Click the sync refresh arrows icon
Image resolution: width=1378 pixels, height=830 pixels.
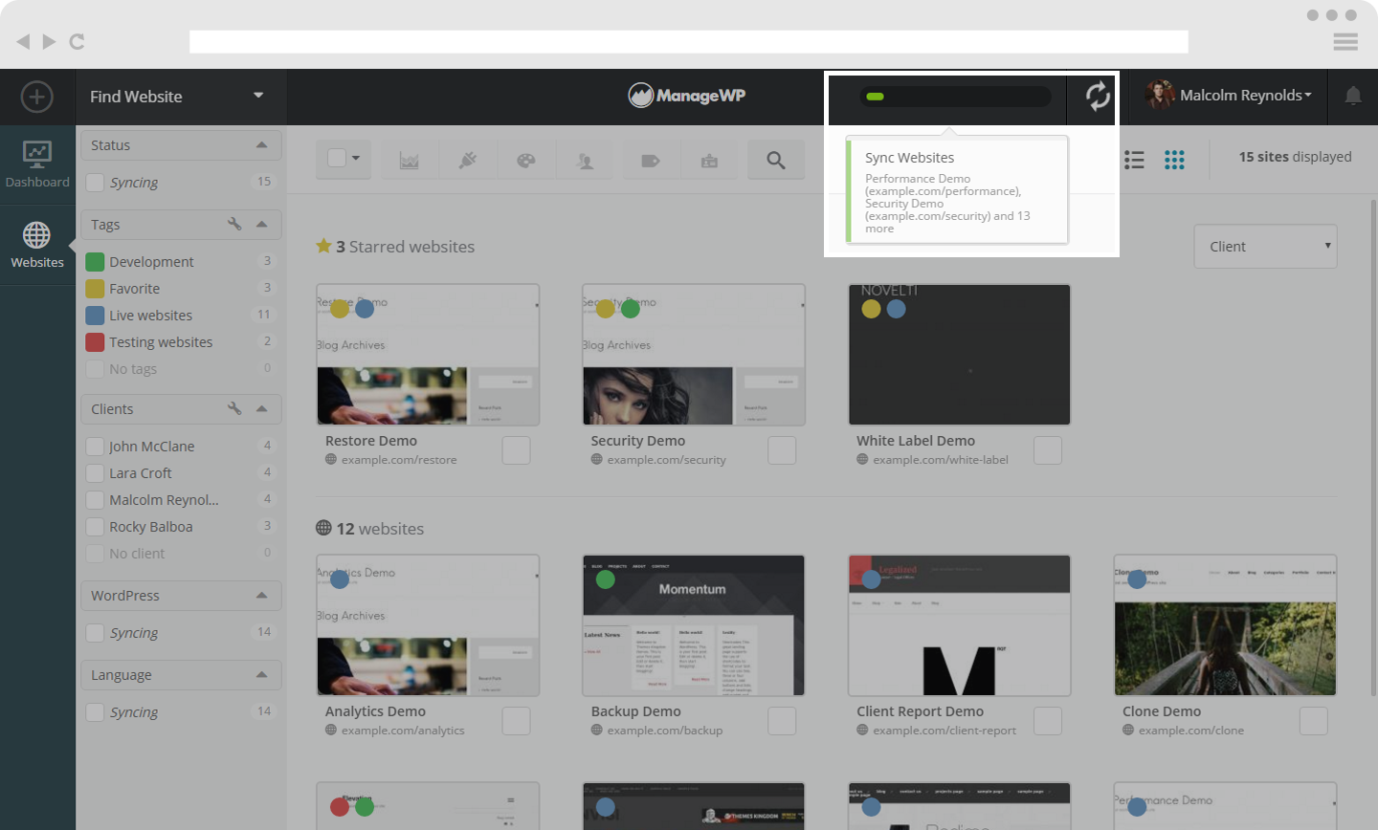[1098, 96]
